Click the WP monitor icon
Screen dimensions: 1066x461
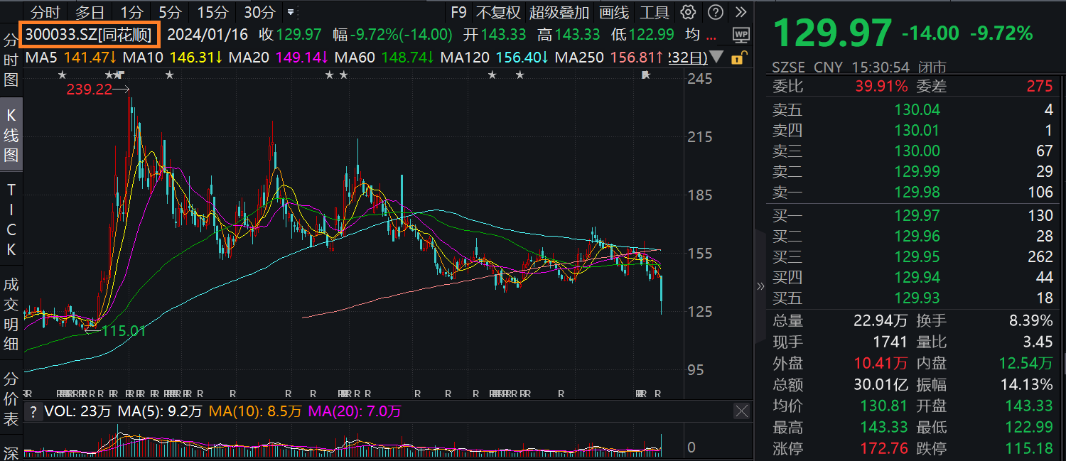coord(741,34)
